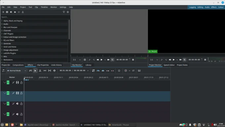
Task: Open the Project Notes tab
Action: pos(182,65)
